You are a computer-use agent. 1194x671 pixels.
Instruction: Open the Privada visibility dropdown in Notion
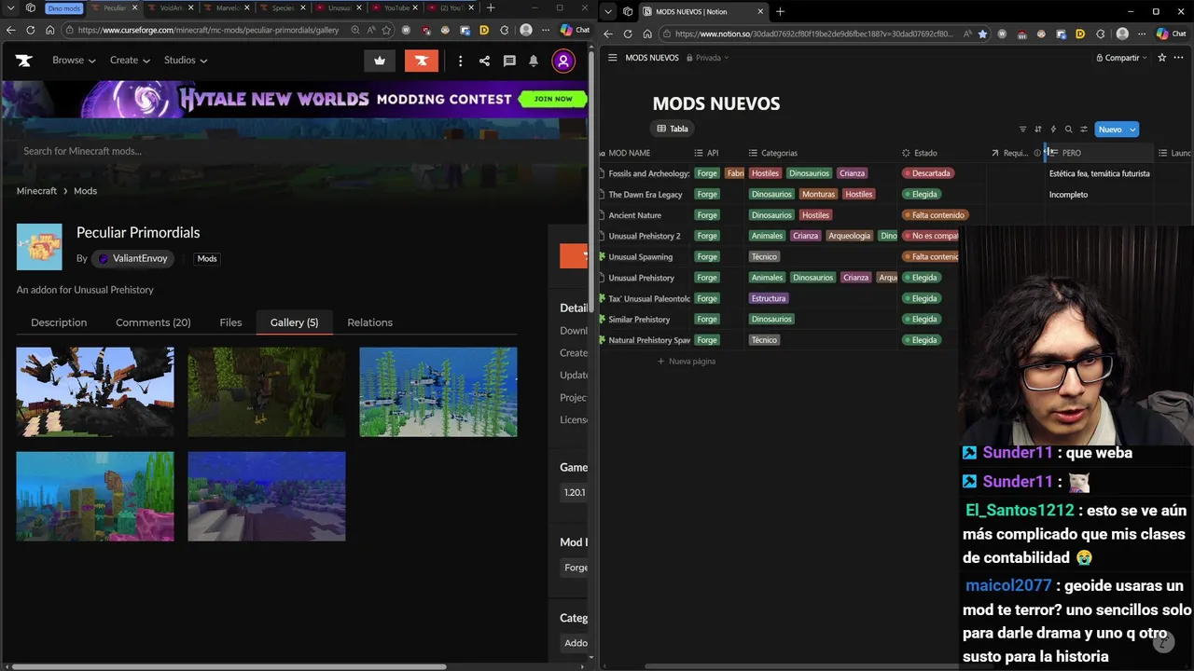pyautogui.click(x=708, y=58)
